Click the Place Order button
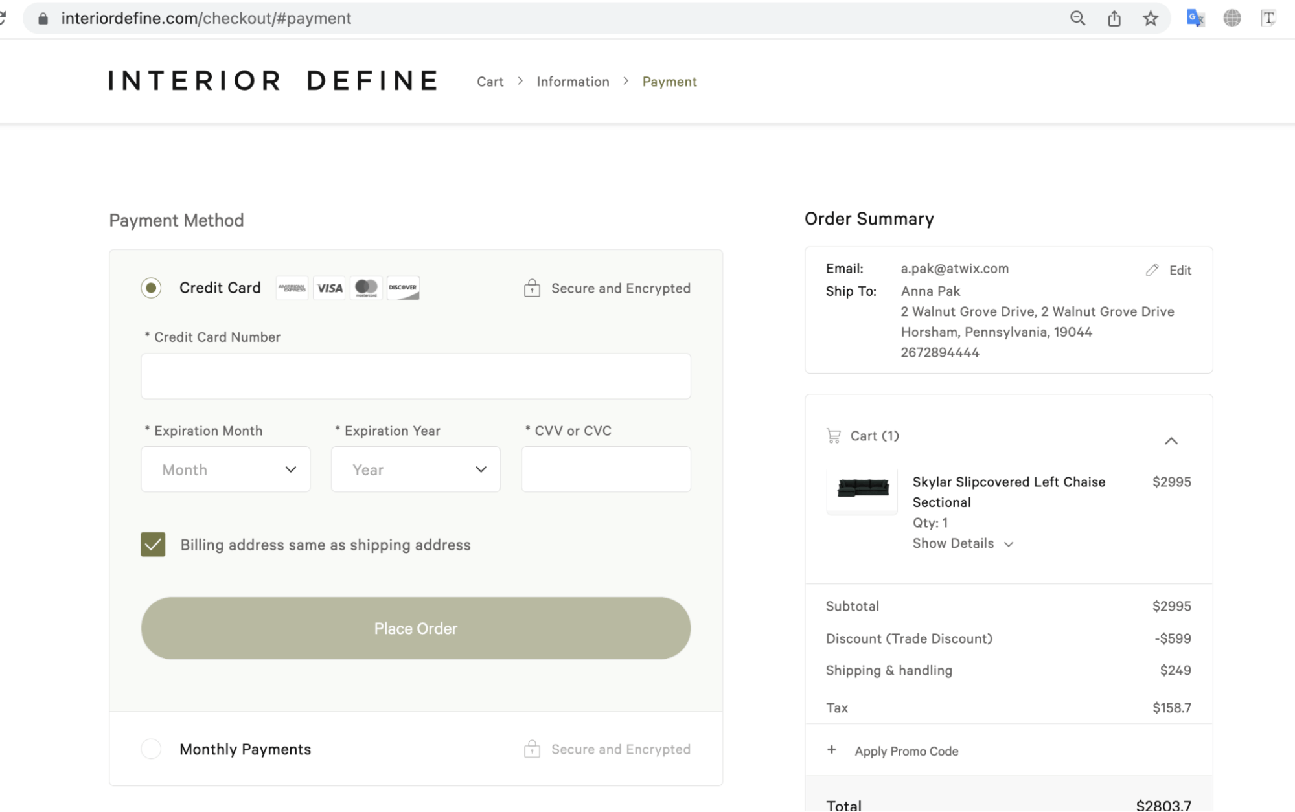 click(x=416, y=628)
